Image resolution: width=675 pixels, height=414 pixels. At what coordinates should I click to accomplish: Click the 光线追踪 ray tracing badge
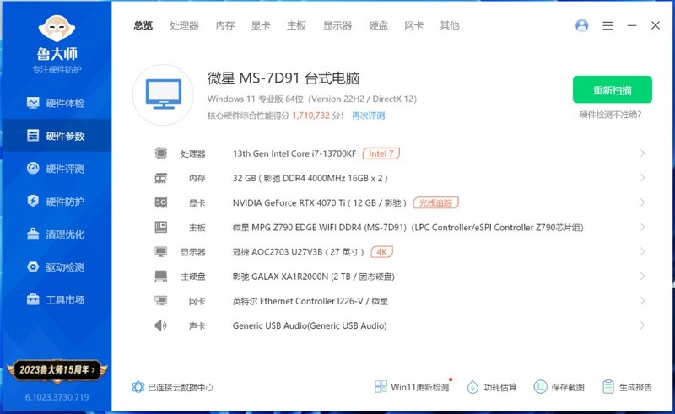coord(435,202)
